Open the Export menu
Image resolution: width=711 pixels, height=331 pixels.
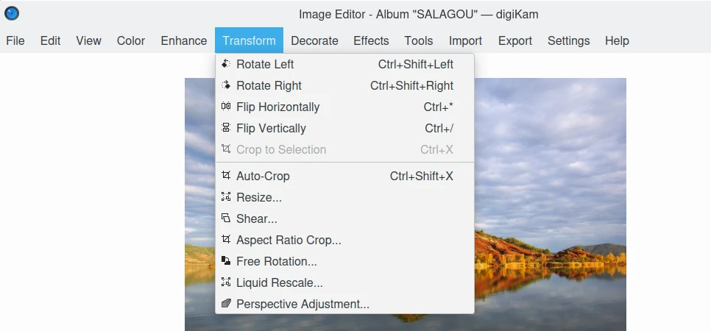tap(515, 41)
